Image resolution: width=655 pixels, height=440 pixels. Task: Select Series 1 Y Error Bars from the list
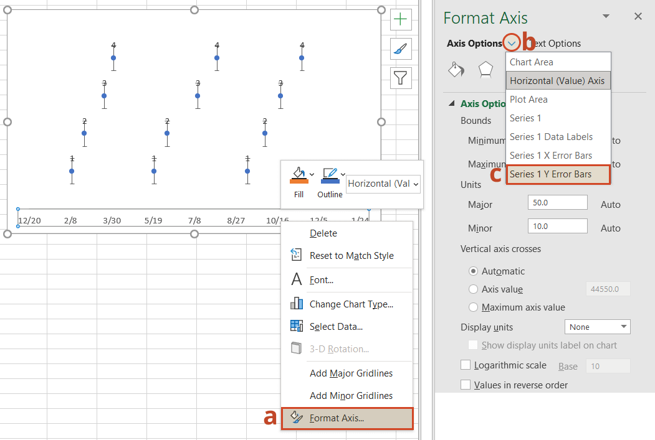click(558, 174)
